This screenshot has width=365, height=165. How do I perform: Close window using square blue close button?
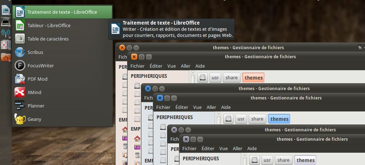coord(160,98)
